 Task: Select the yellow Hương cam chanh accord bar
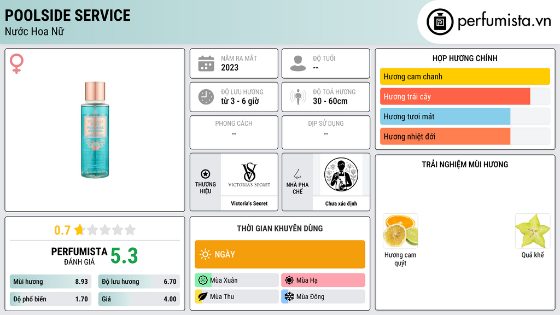(x=465, y=77)
